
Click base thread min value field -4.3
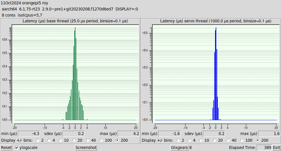coord(29,134)
